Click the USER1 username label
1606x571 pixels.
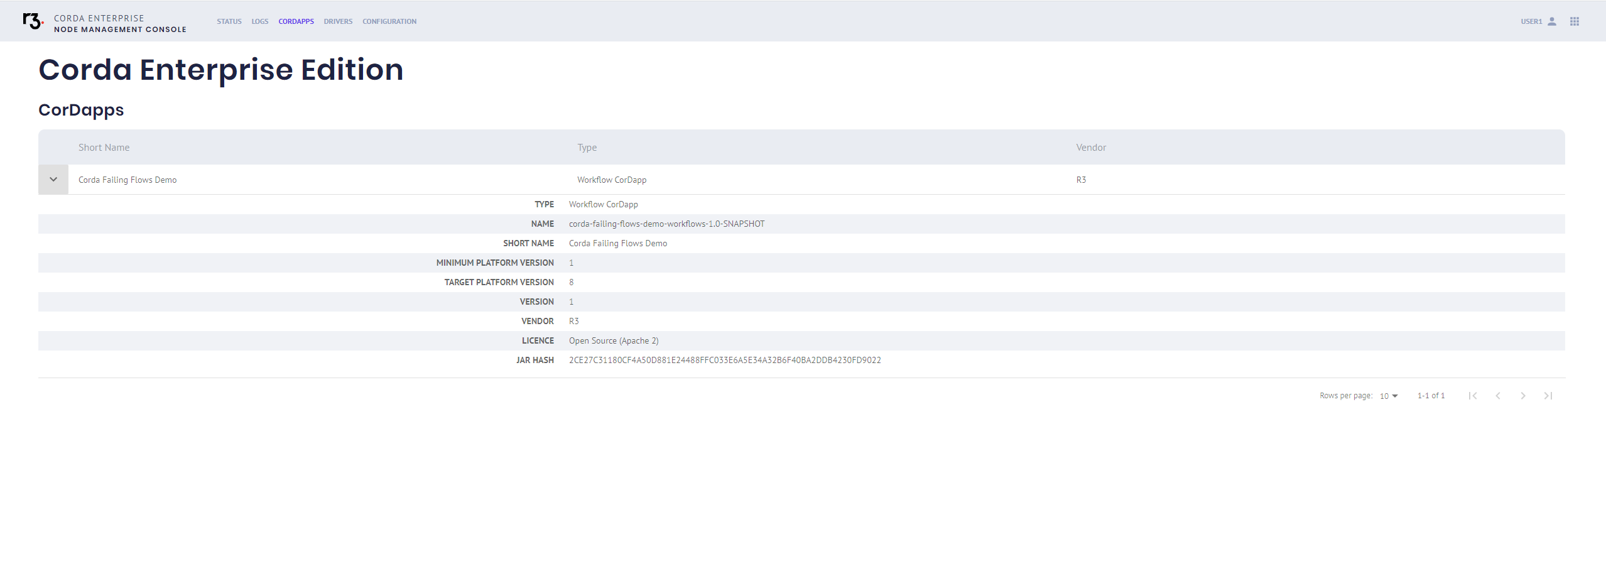pyautogui.click(x=1531, y=21)
